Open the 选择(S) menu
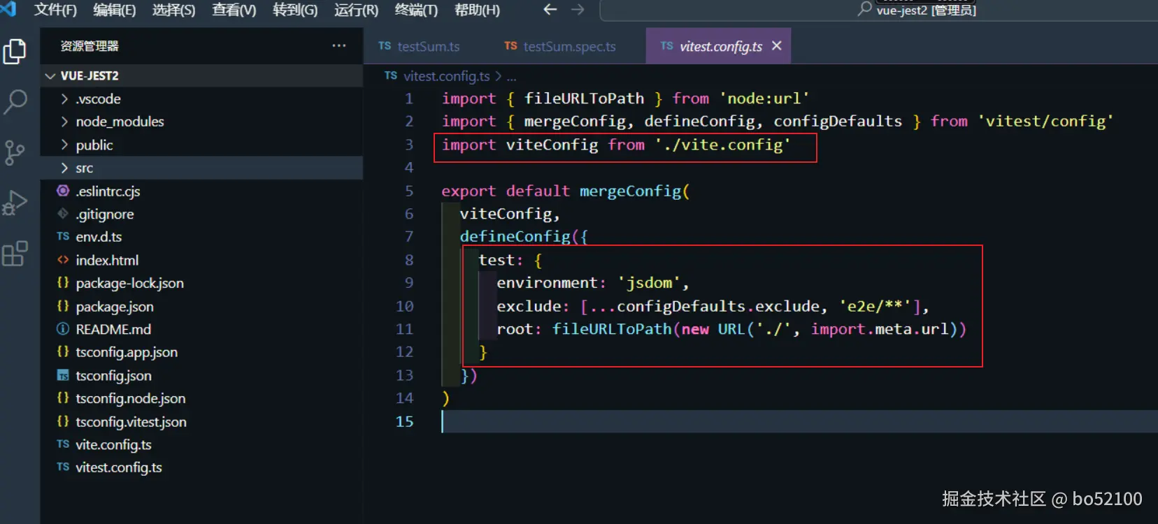This screenshot has height=524, width=1158. [174, 10]
